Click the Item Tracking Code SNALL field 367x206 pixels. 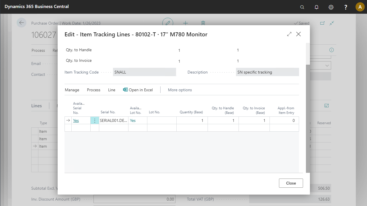pyautogui.click(x=145, y=72)
